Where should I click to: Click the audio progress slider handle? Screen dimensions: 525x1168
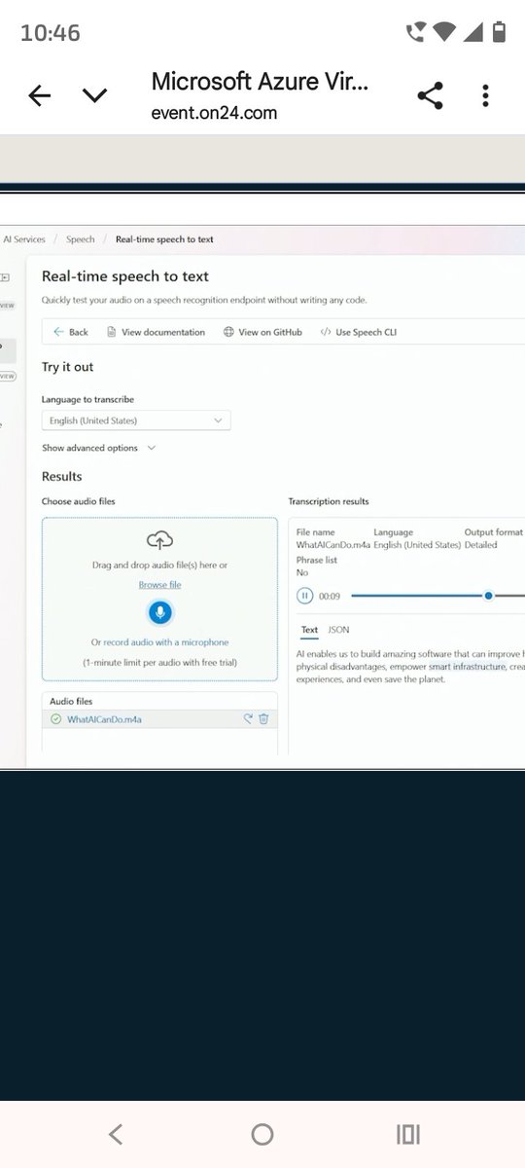(x=488, y=596)
